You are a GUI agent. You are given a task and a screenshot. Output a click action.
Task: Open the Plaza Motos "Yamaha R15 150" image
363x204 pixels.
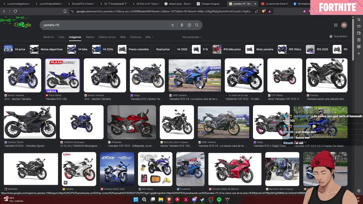[x=62, y=75]
